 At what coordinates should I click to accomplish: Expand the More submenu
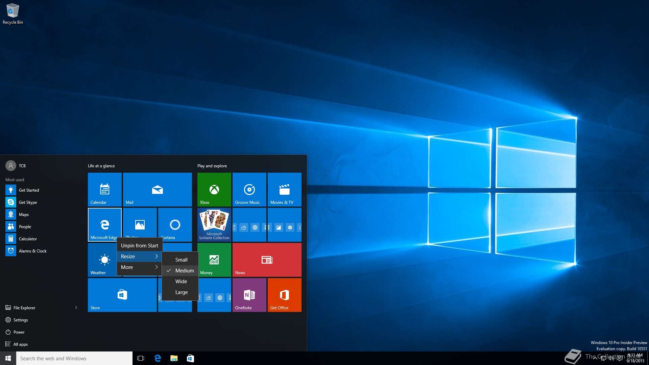[x=140, y=267]
